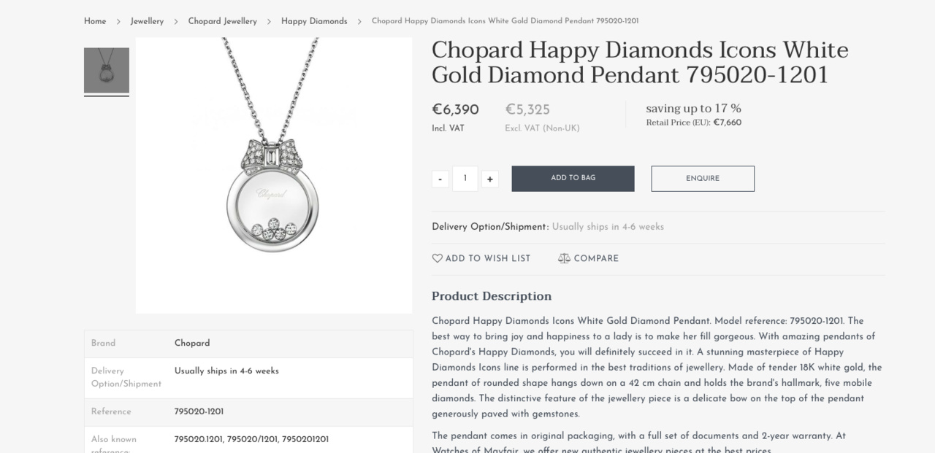This screenshot has height=453, width=935.
Task: Open the Jewellery breadcrumb link
Action: [147, 21]
